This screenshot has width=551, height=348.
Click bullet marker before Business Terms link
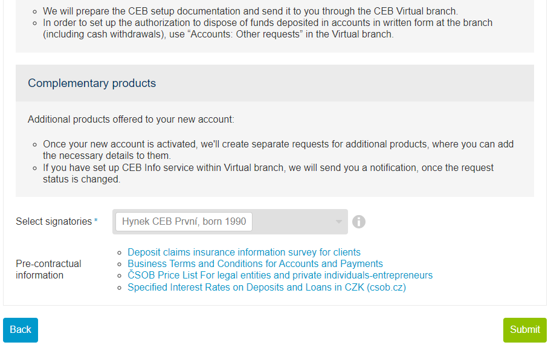tap(120, 265)
